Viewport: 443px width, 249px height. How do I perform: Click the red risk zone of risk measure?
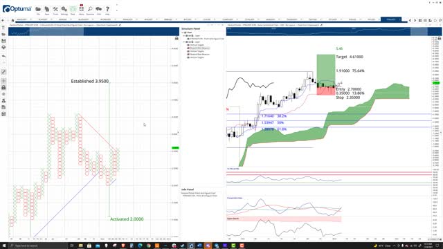click(x=326, y=91)
